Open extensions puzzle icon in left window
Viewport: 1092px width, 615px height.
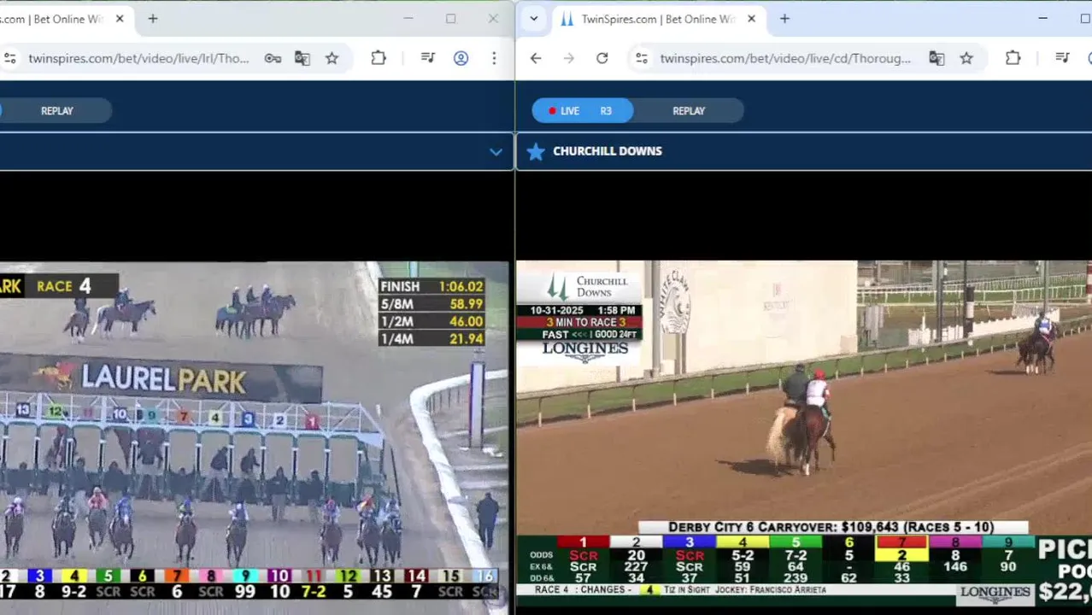click(x=379, y=58)
